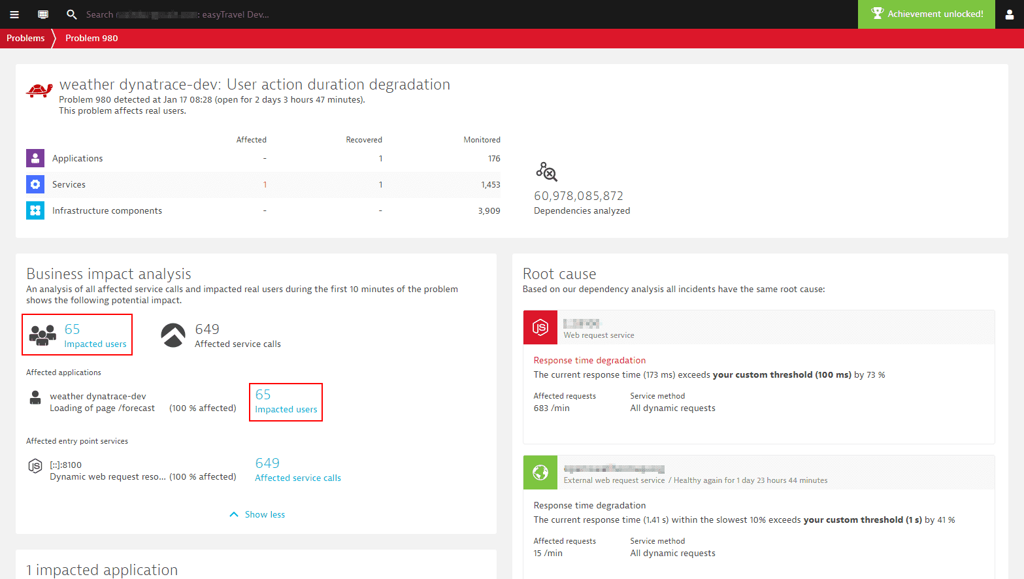This screenshot has width=1024, height=579.
Task: Open weather dynatrace-dev's 65 Impacted users link
Action: (x=286, y=401)
